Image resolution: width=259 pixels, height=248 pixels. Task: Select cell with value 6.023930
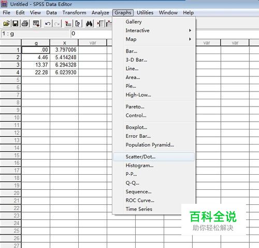point(64,72)
